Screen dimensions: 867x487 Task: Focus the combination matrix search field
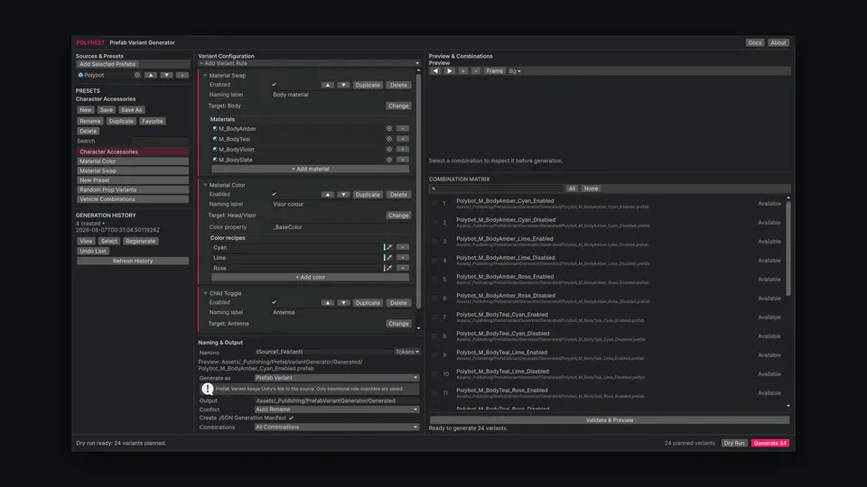click(x=496, y=188)
